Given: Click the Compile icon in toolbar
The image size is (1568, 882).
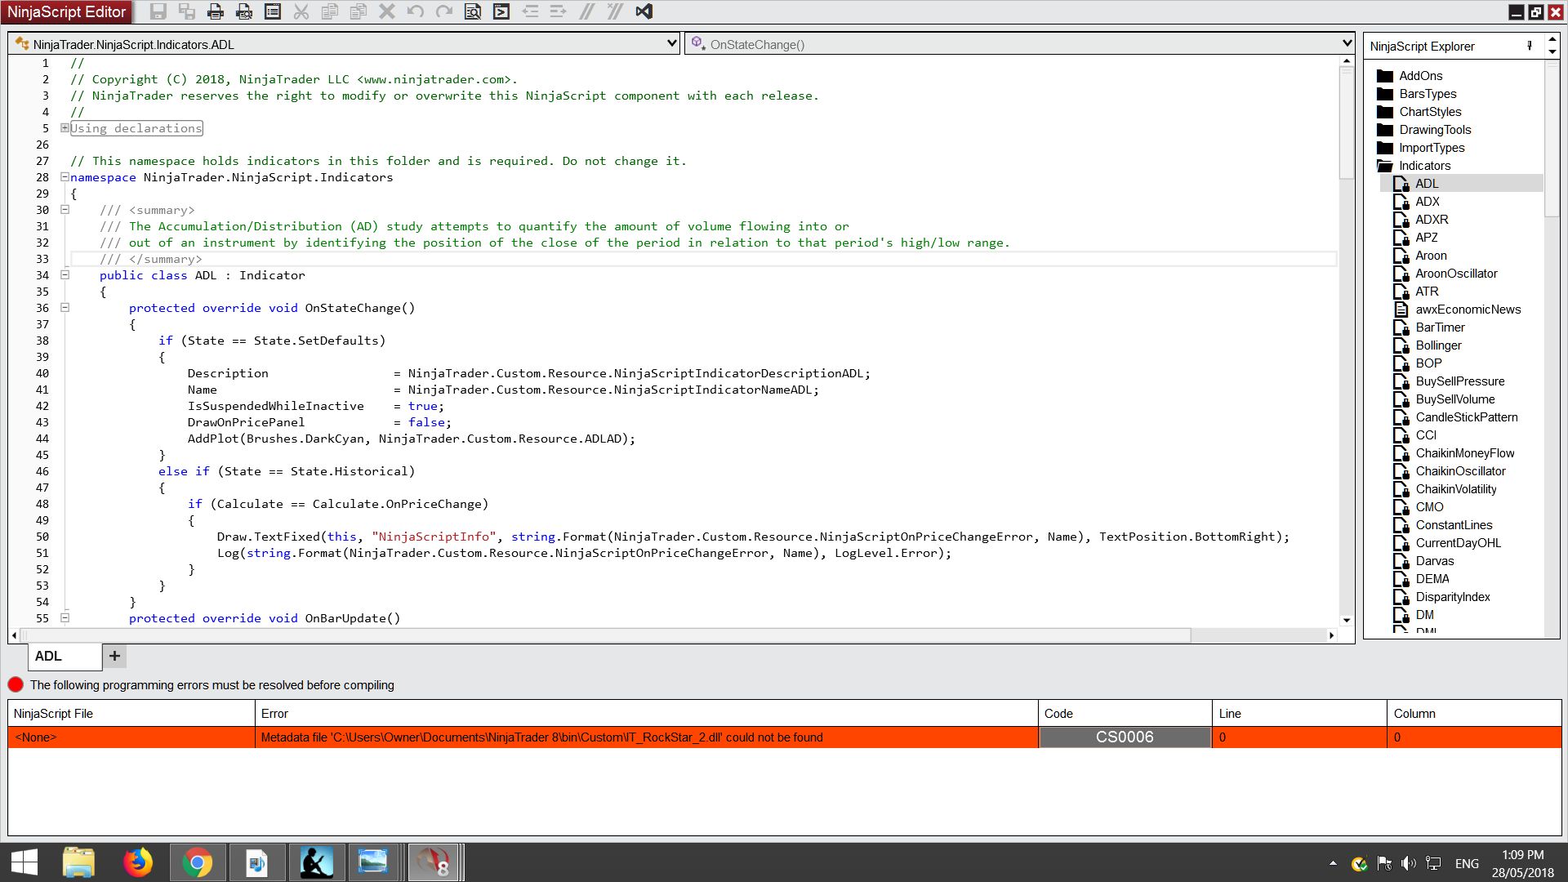Looking at the screenshot, I should pos(501,11).
